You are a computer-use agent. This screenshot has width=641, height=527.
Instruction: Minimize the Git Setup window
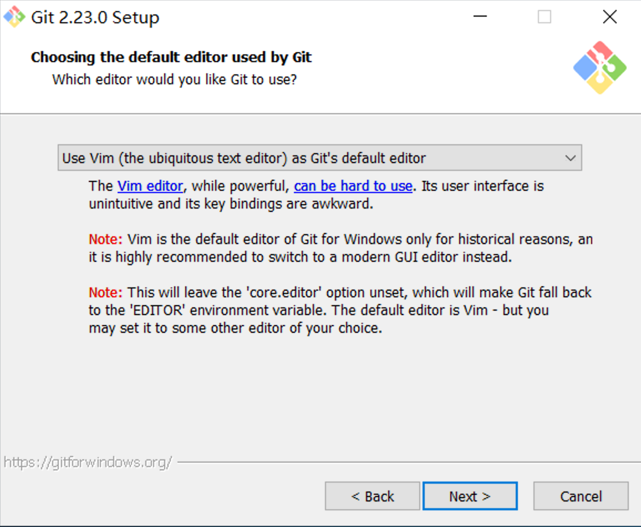(480, 17)
